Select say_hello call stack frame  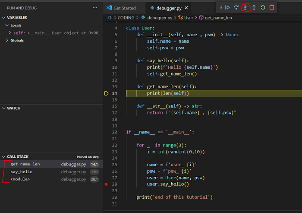click(52, 172)
